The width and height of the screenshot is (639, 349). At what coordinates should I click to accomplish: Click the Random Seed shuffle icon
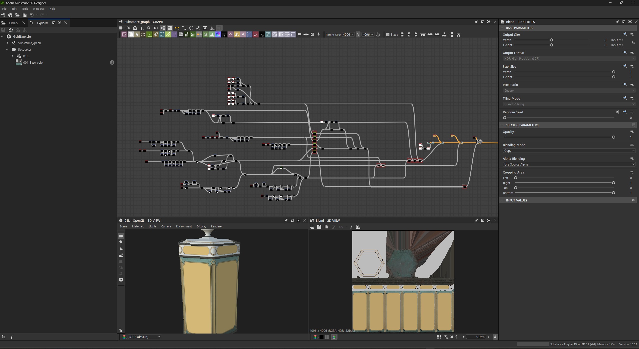point(617,112)
